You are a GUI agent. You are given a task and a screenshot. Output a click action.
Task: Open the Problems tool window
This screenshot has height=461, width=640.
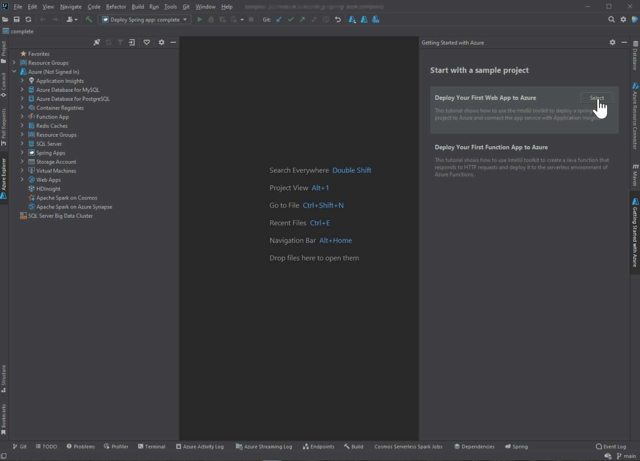pyautogui.click(x=81, y=446)
